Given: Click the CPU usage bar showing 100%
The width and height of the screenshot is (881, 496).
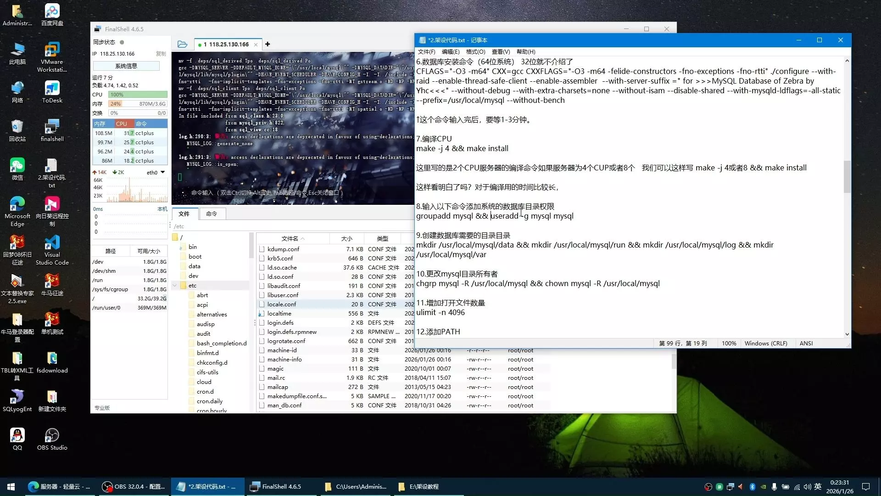Looking at the screenshot, I should 137,95.
